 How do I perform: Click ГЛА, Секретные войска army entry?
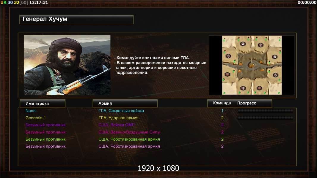click(x=121, y=111)
